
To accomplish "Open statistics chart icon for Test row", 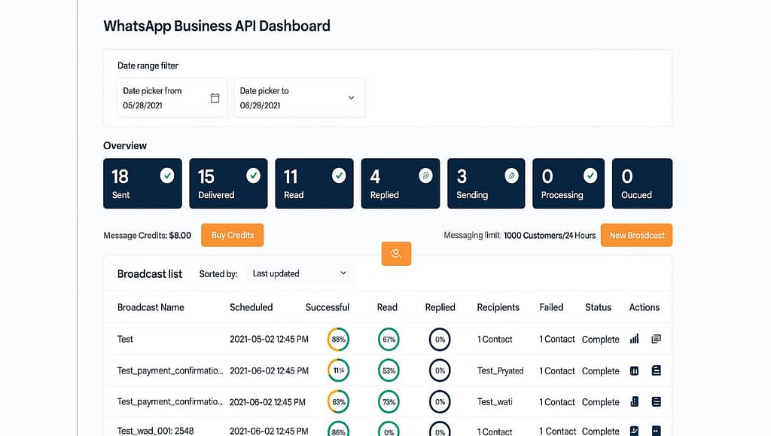I will tap(634, 339).
